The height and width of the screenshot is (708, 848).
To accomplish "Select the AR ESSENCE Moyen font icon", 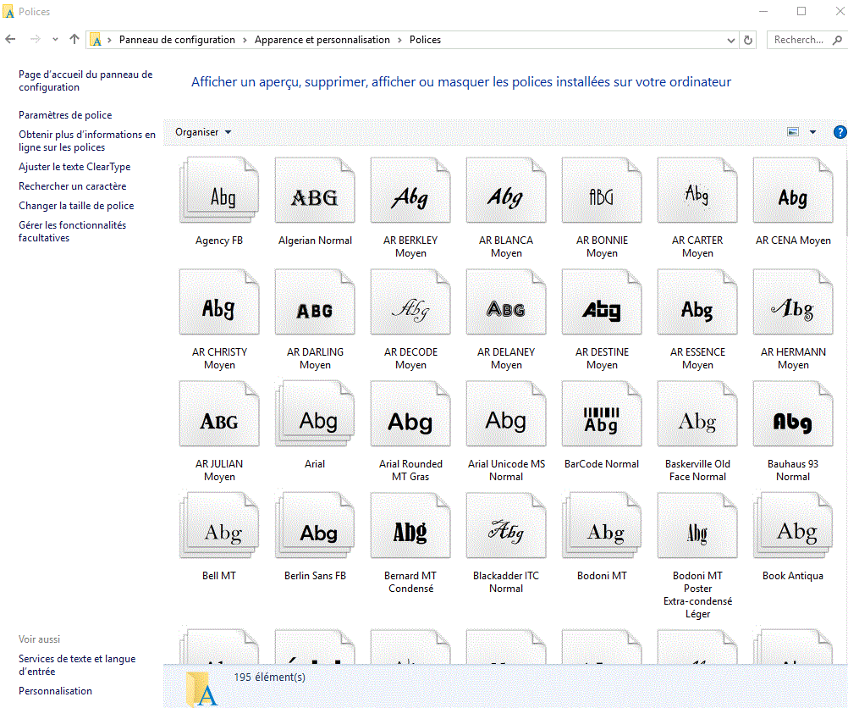I will pyautogui.click(x=697, y=301).
